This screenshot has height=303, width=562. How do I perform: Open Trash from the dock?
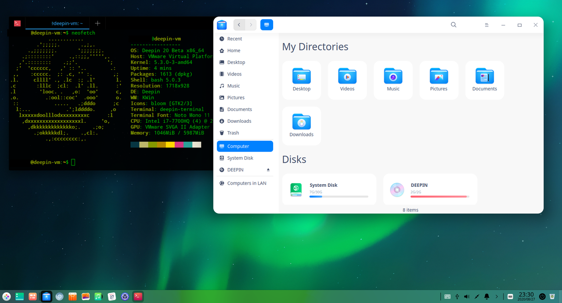click(552, 296)
